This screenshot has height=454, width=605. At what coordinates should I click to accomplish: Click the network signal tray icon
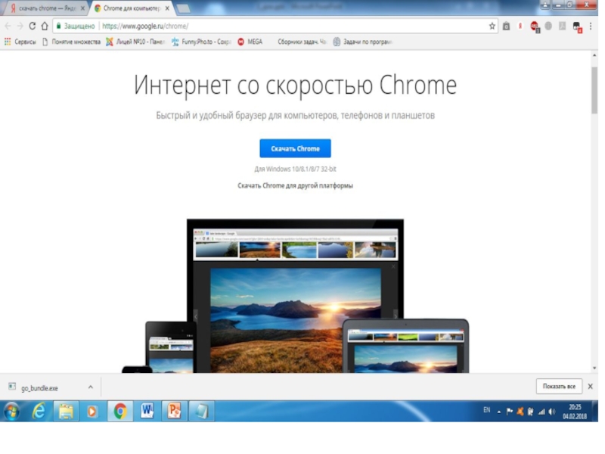tap(541, 412)
